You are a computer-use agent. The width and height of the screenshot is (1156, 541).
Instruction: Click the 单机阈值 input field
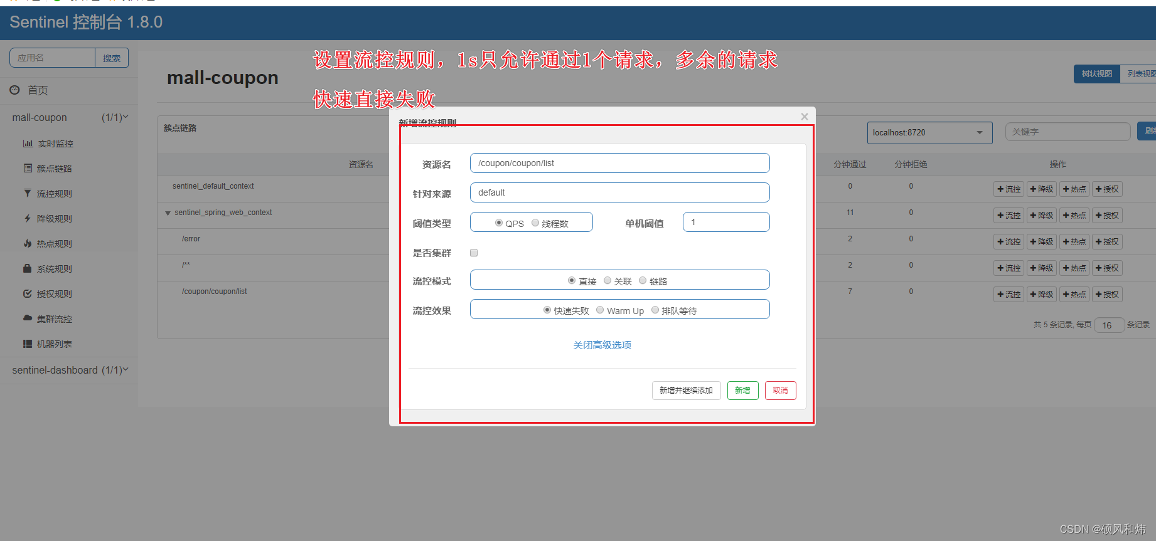(x=726, y=222)
